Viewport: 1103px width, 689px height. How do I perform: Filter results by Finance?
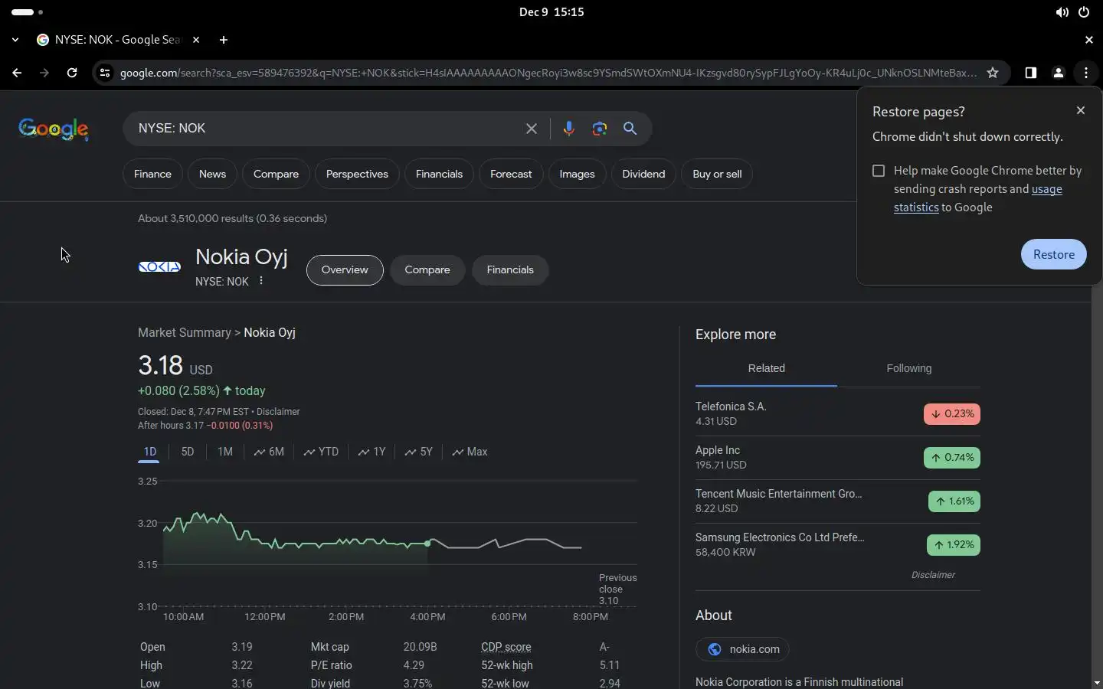[x=152, y=174]
